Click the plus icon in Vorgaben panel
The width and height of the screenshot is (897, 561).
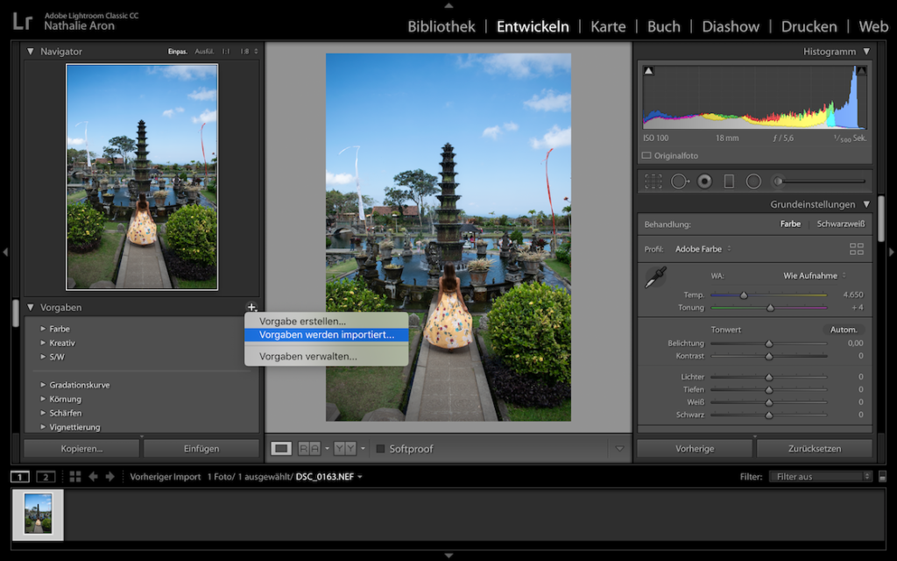tap(251, 308)
